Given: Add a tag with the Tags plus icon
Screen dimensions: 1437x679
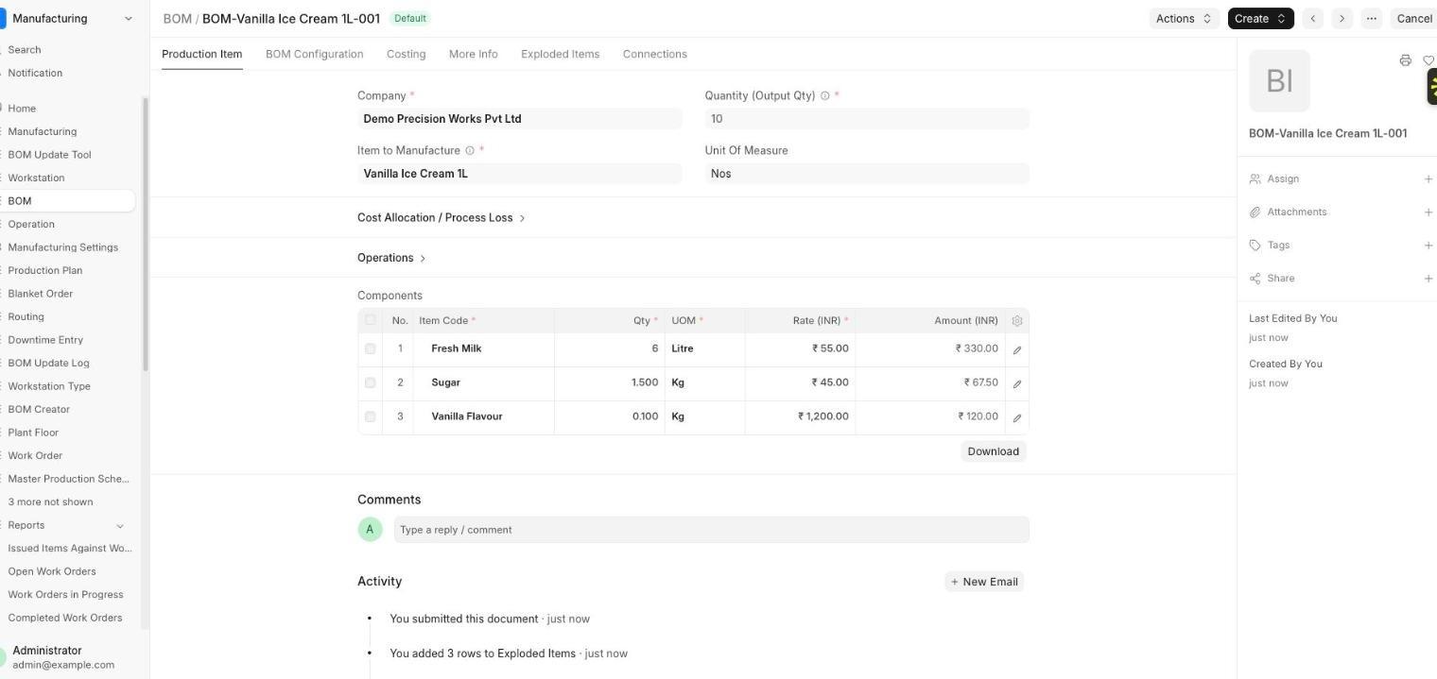Looking at the screenshot, I should click(1428, 246).
